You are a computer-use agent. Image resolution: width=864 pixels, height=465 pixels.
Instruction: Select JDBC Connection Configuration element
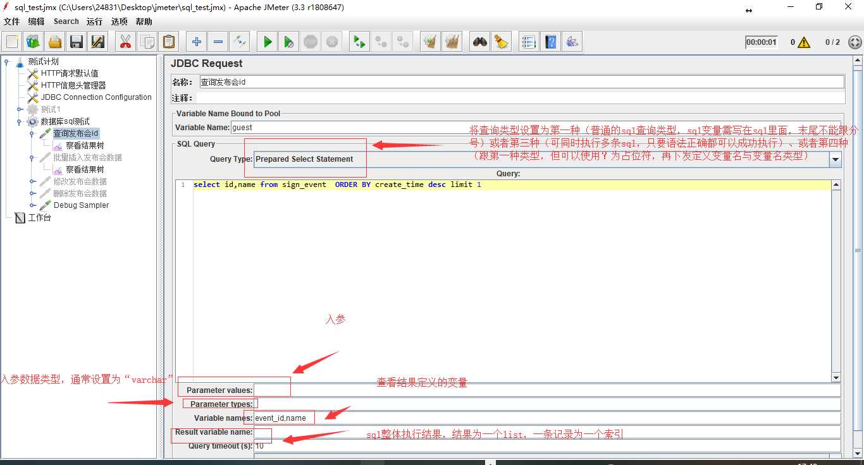pos(96,97)
